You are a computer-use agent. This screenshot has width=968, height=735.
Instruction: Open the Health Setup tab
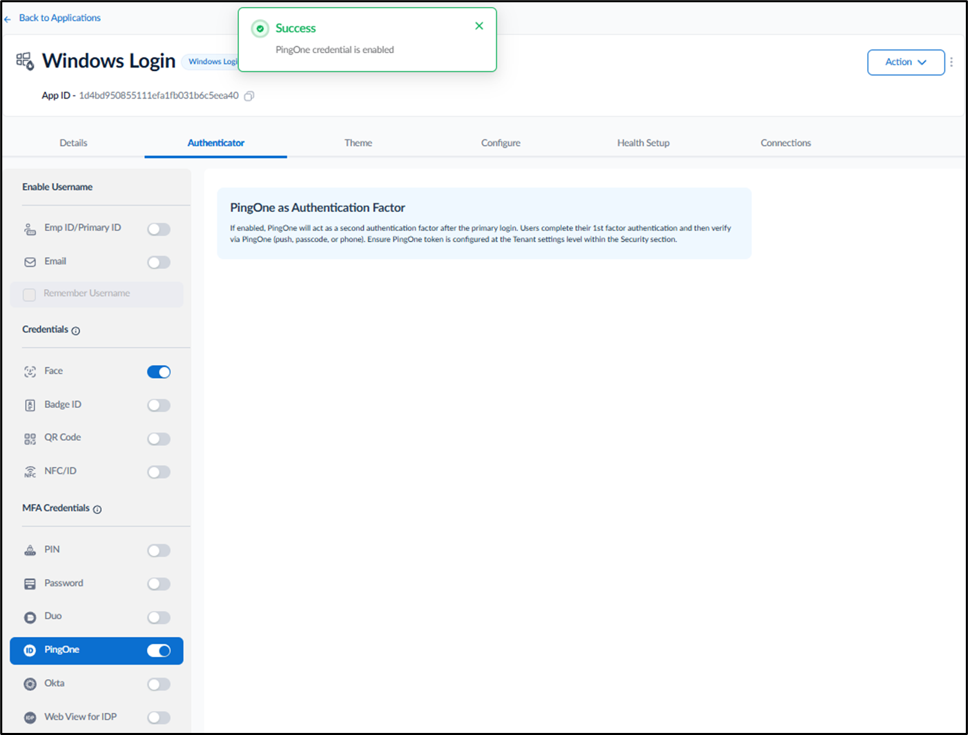tap(643, 143)
